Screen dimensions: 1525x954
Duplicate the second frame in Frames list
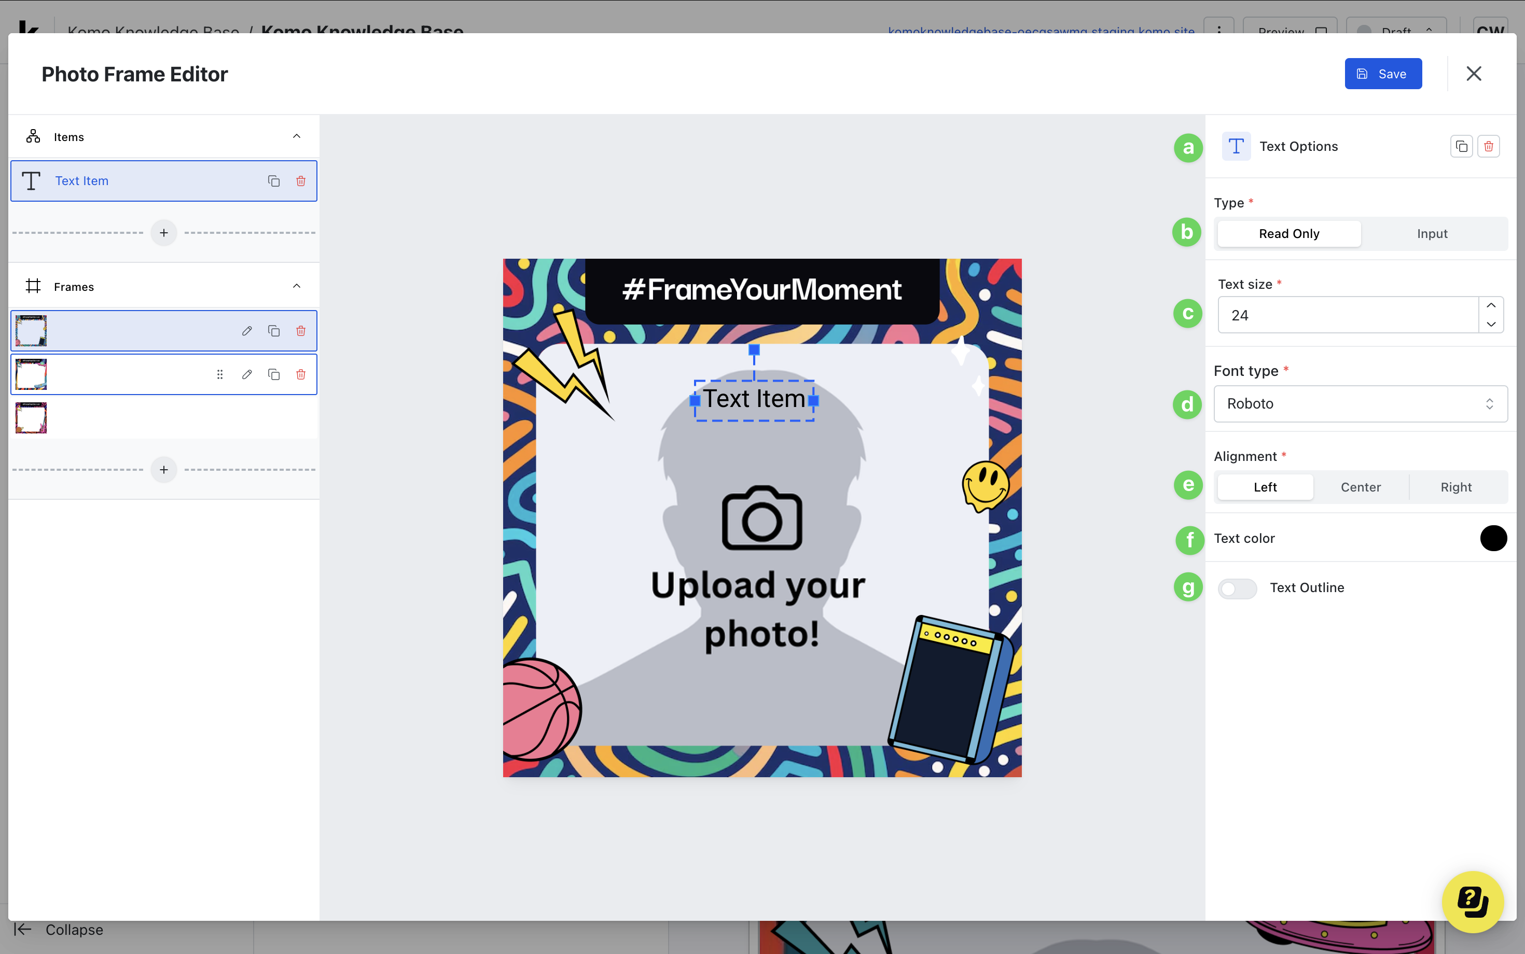point(273,375)
